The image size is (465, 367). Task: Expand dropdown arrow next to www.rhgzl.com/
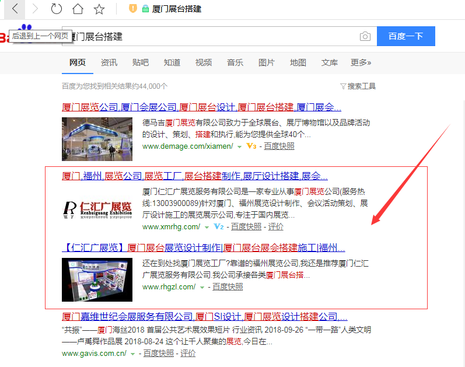202,287
